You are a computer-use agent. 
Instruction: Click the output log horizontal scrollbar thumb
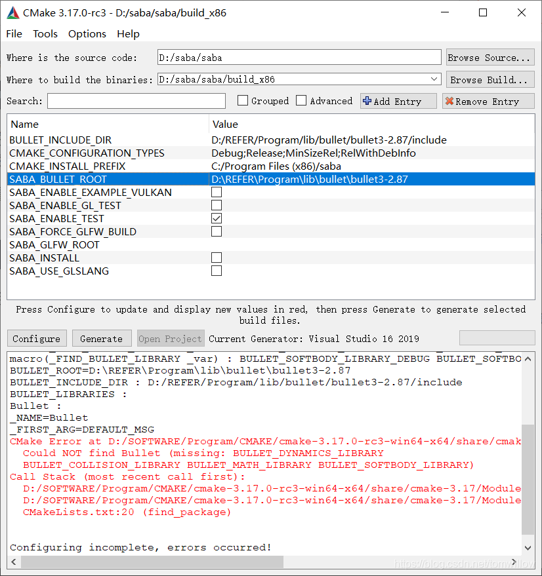click(x=152, y=562)
